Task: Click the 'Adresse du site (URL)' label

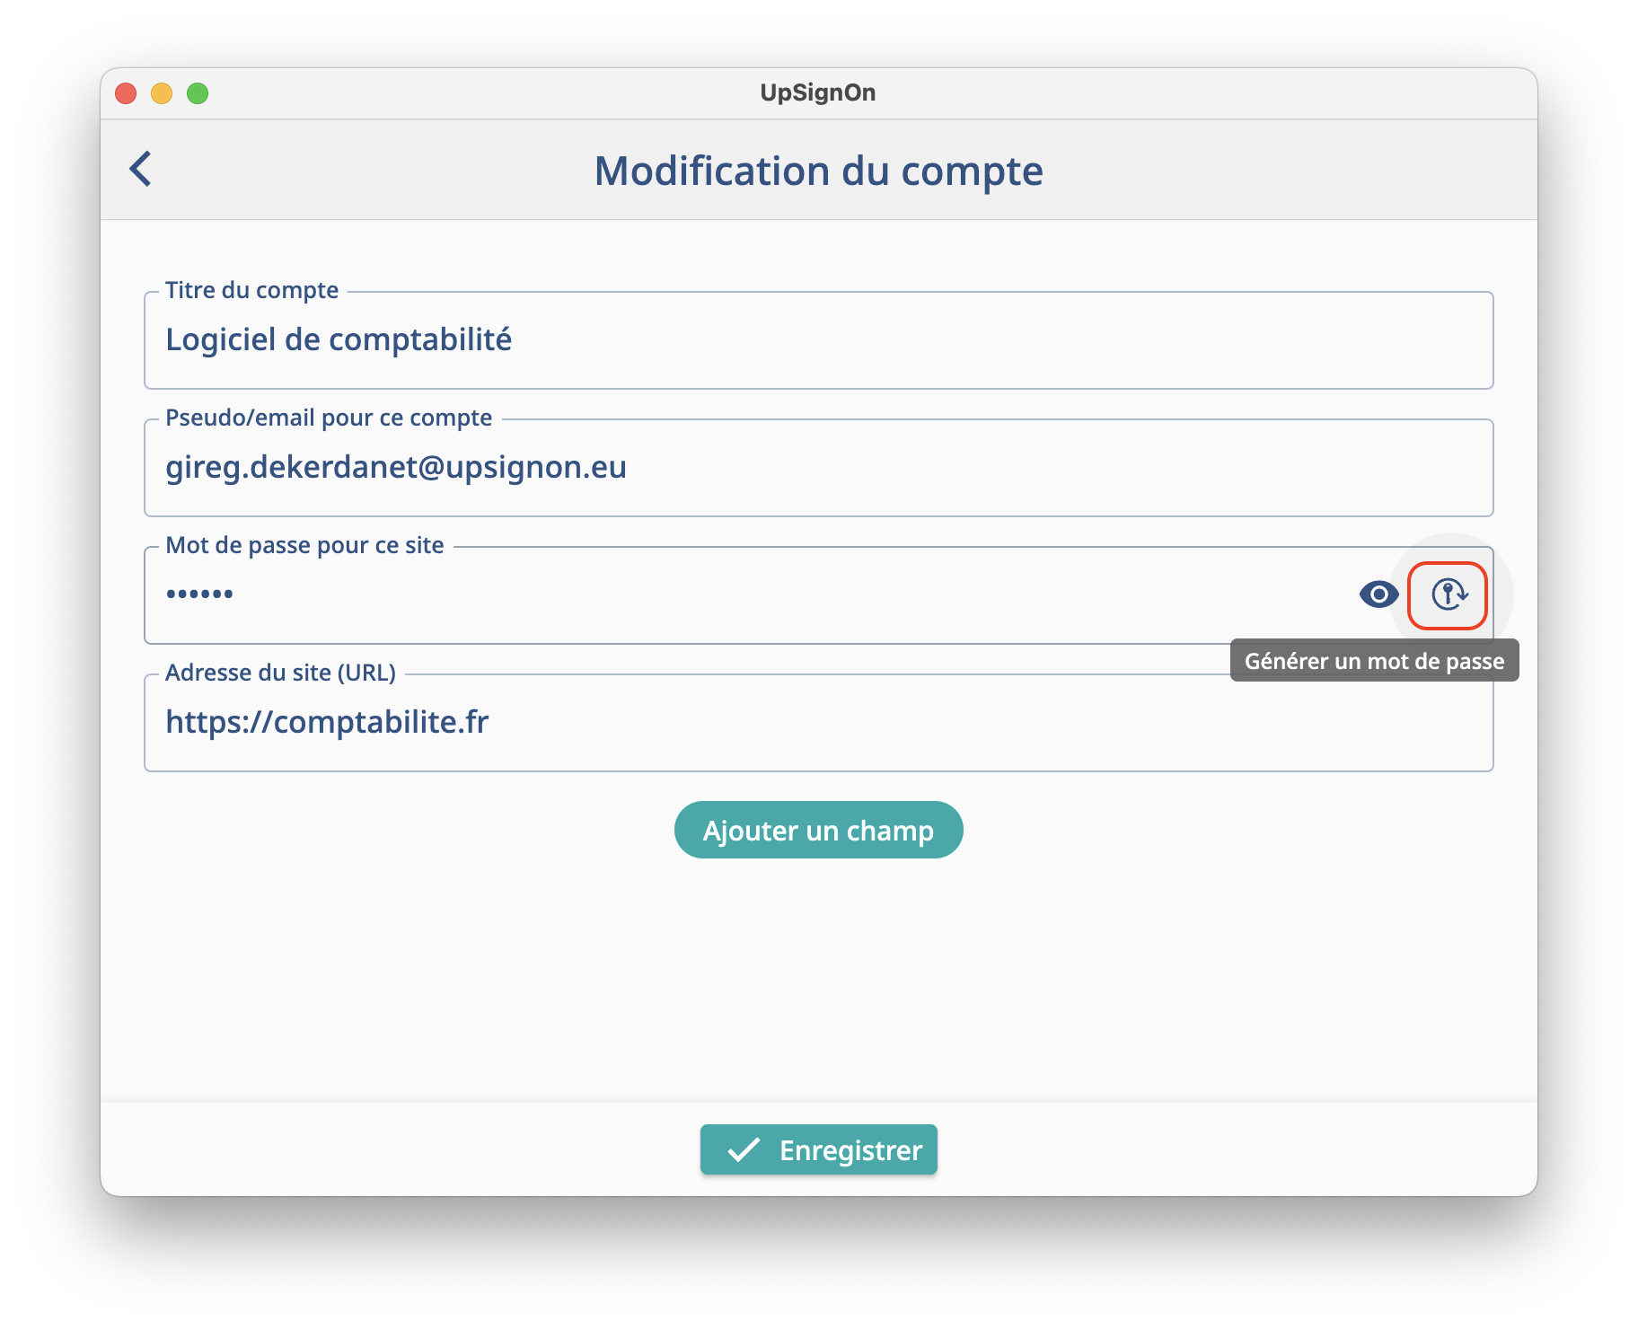Action: (x=280, y=673)
